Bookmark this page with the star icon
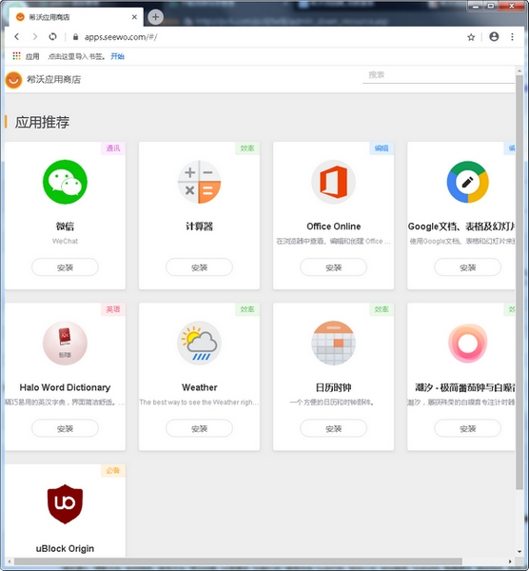The image size is (529, 571). pos(471,37)
